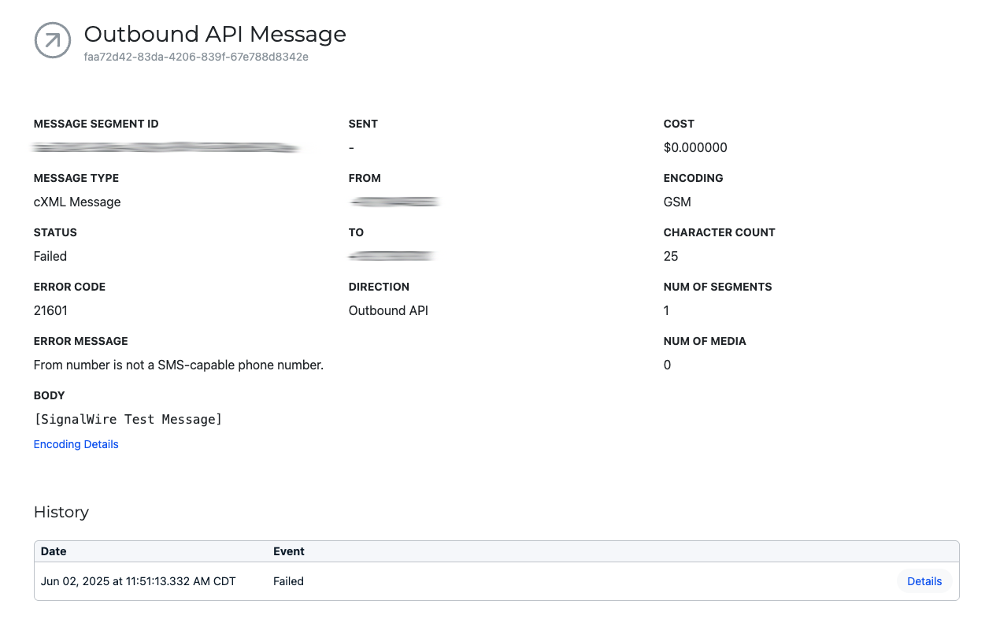Click the Outbound API Message heading
Viewport: 1000px width, 634px height.
215,34
